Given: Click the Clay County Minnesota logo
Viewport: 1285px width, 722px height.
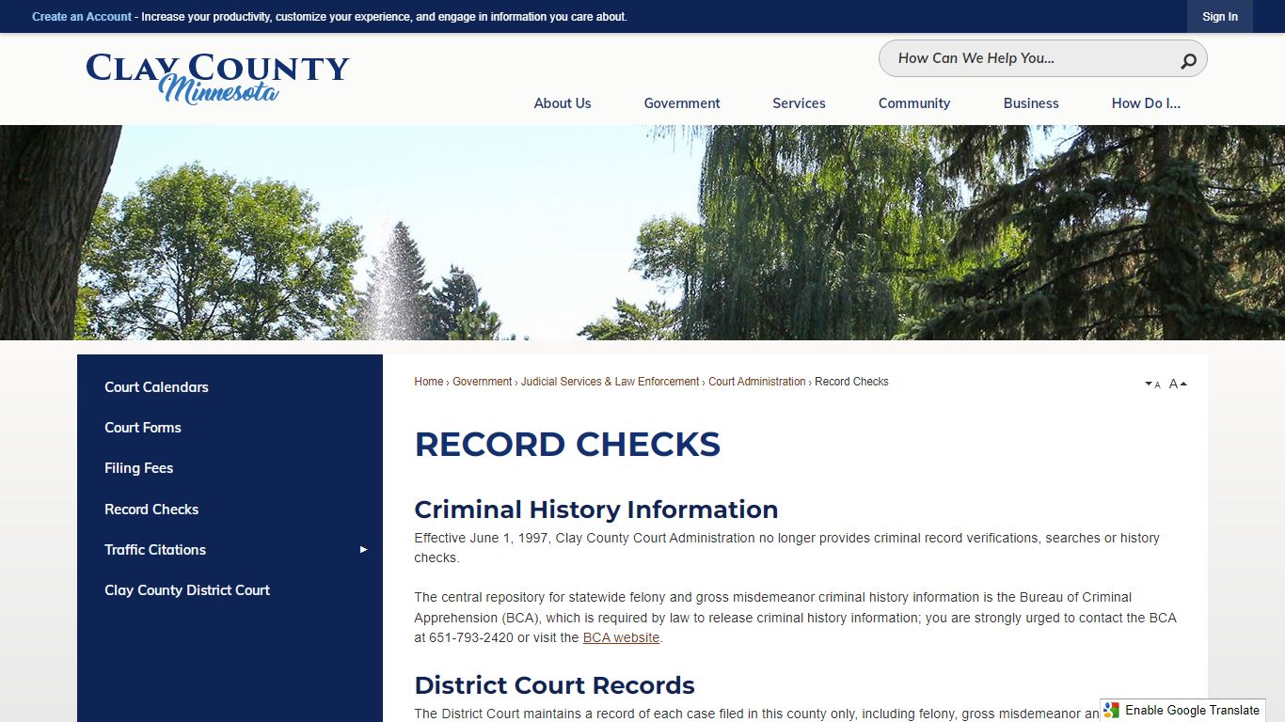Looking at the screenshot, I should coord(217,77).
